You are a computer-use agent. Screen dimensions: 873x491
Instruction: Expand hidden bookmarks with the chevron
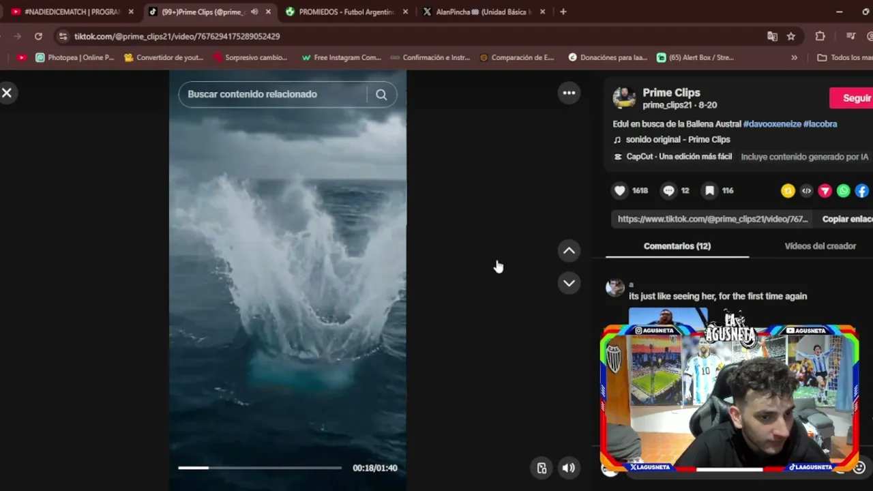point(794,58)
